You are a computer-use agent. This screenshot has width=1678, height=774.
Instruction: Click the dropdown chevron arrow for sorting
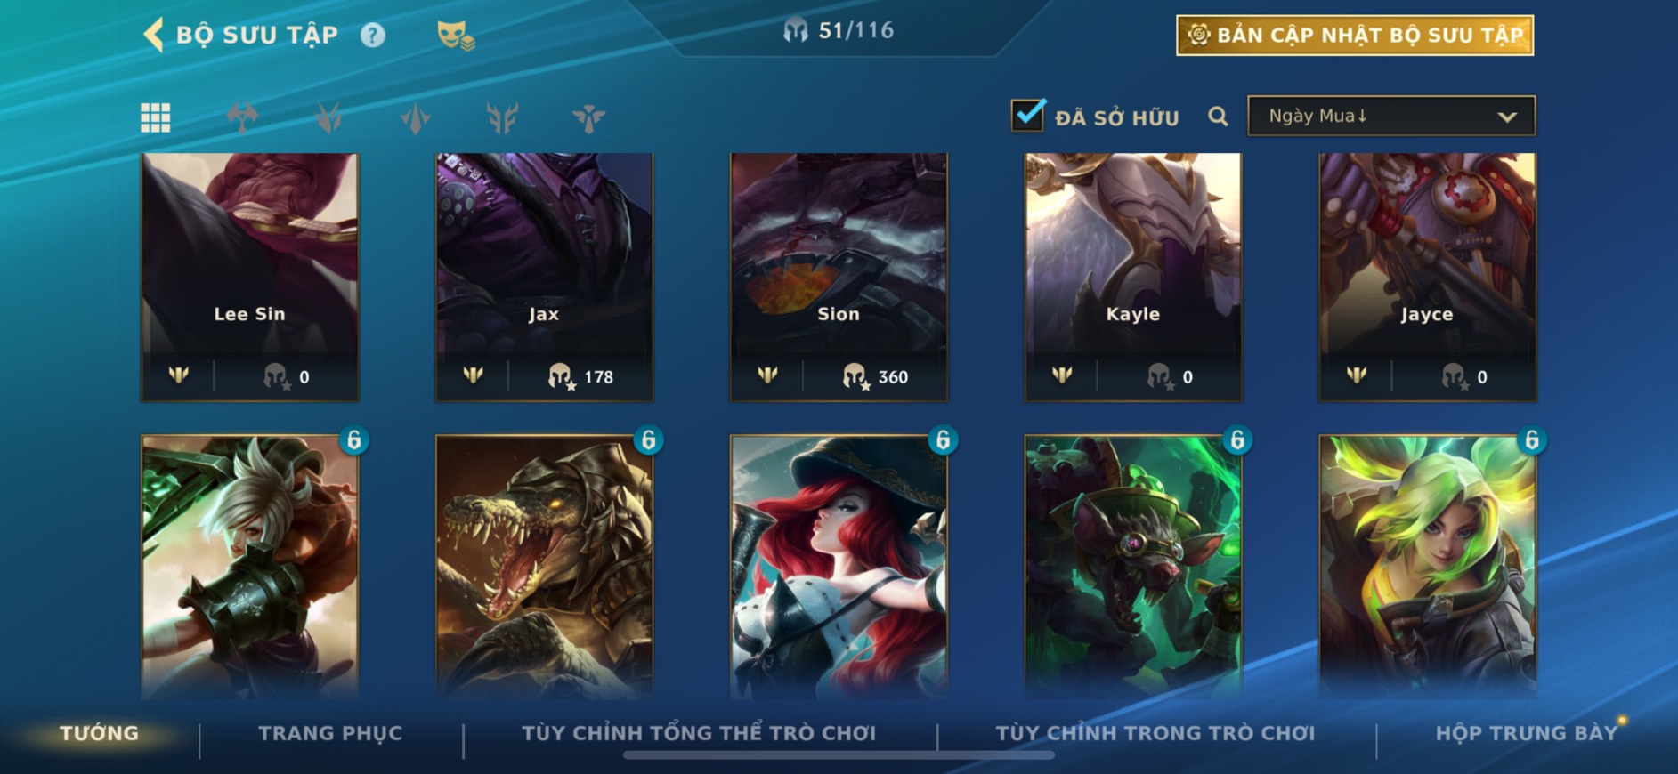pyautogui.click(x=1506, y=117)
